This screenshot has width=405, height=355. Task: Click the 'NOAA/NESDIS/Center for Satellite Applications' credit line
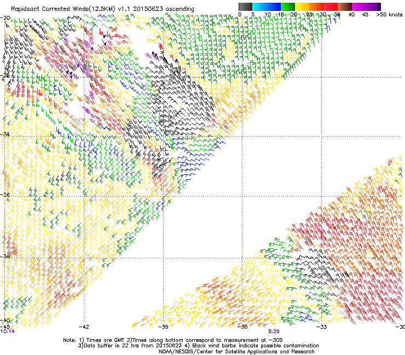click(236, 352)
